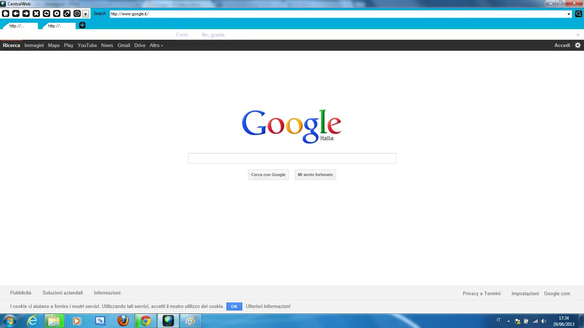Click the Cerca con Google button

coord(268,175)
